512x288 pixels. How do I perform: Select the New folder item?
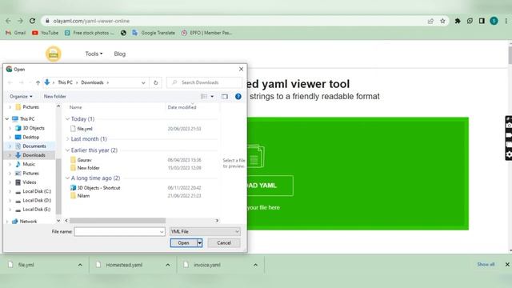(x=88, y=168)
